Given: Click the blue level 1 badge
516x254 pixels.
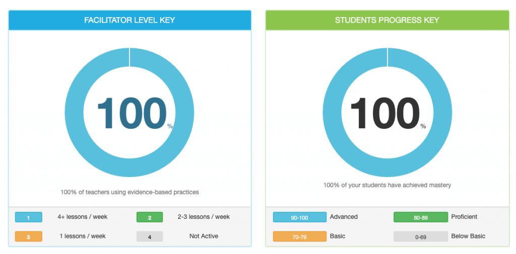Looking at the screenshot, I should coord(28,217).
